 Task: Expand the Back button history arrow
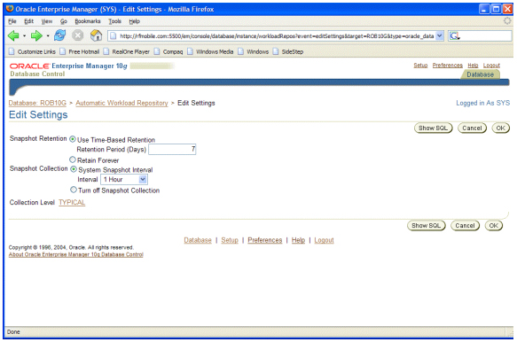pyautogui.click(x=25, y=35)
